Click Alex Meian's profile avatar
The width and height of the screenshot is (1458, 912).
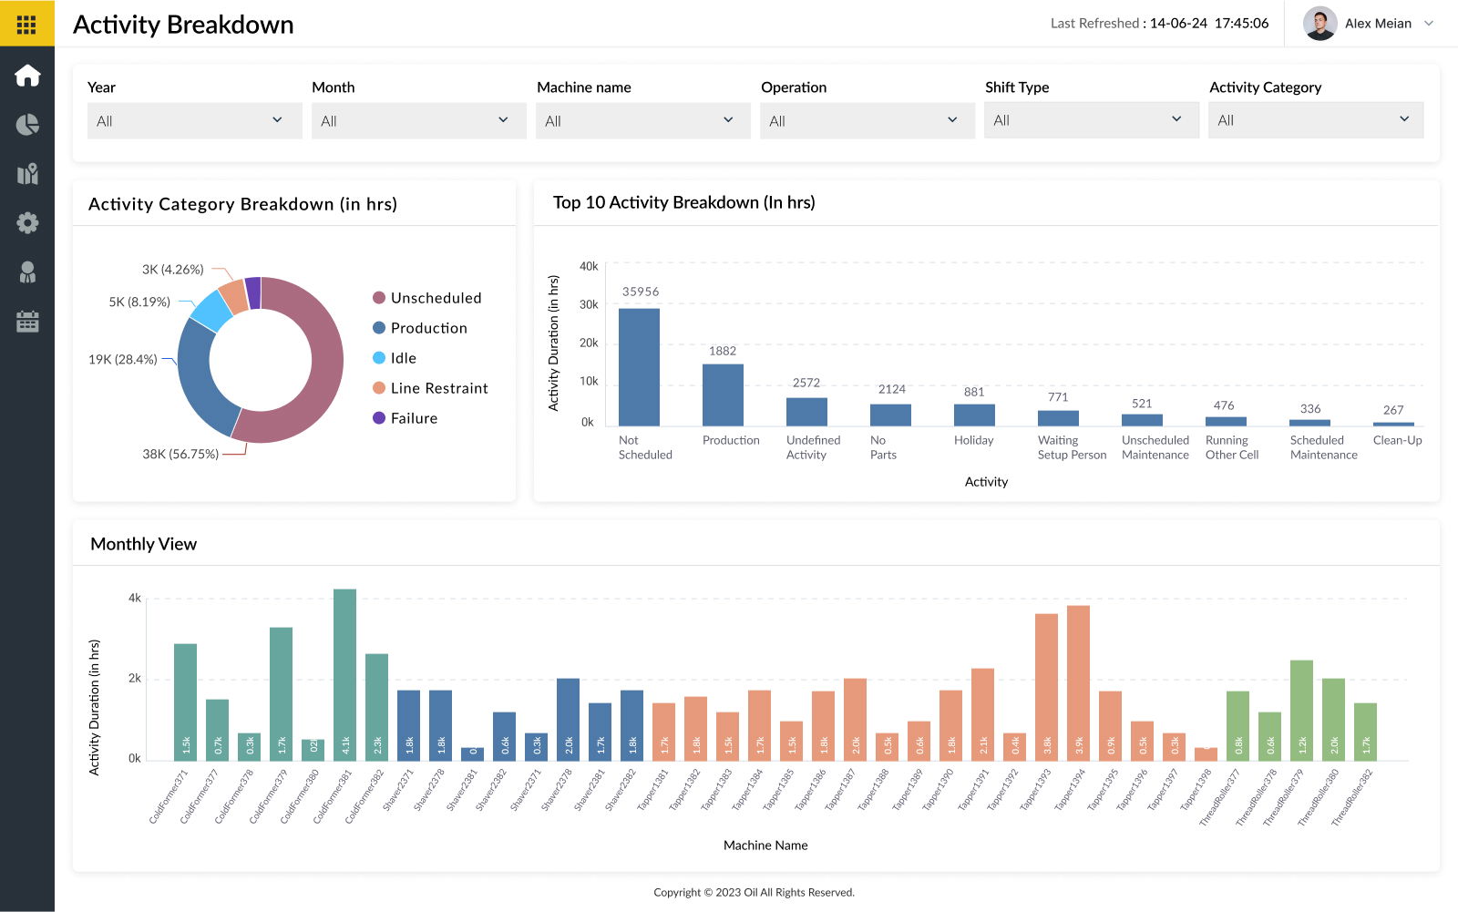point(1319,24)
